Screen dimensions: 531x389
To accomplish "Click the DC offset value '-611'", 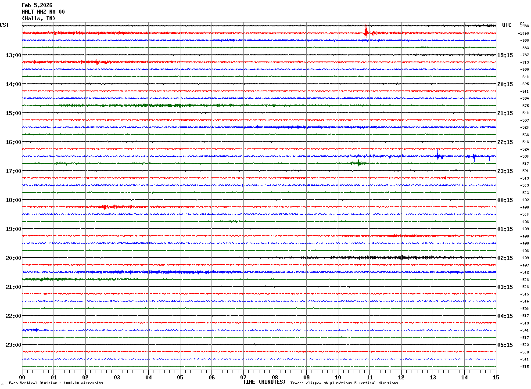I will [524, 91].
